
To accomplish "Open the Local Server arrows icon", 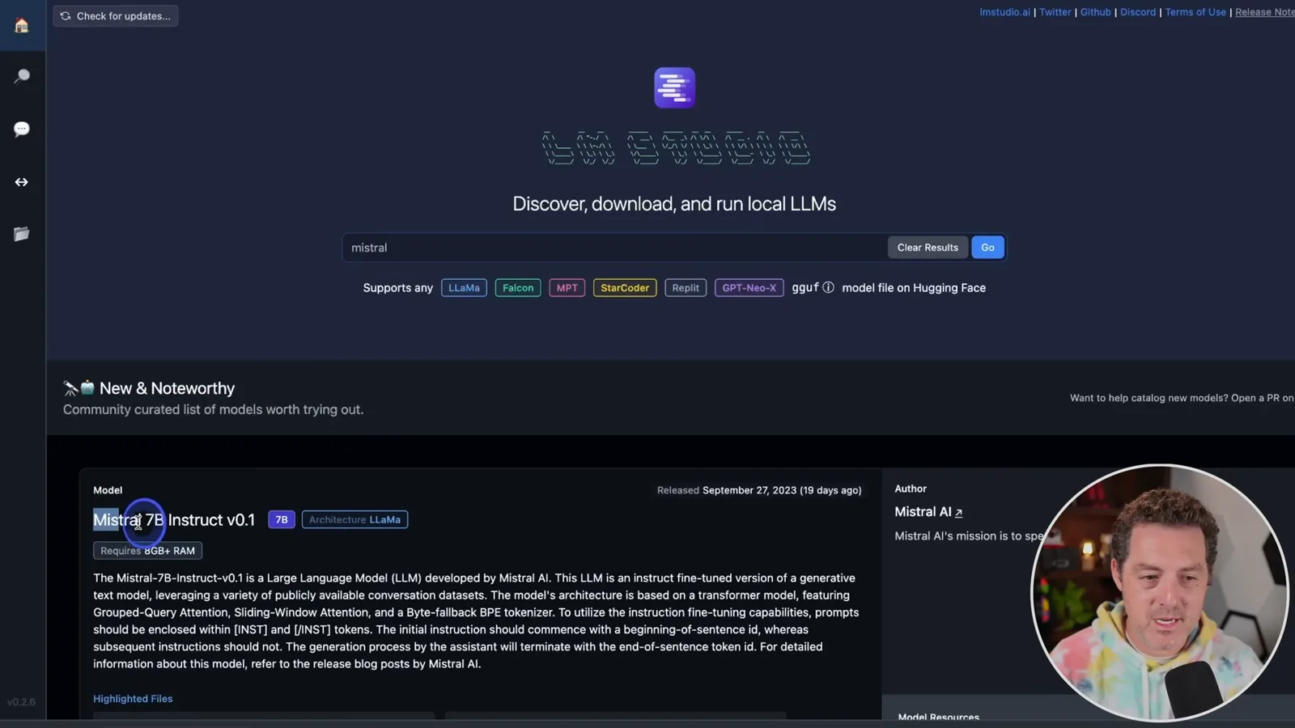I will click(x=22, y=182).
